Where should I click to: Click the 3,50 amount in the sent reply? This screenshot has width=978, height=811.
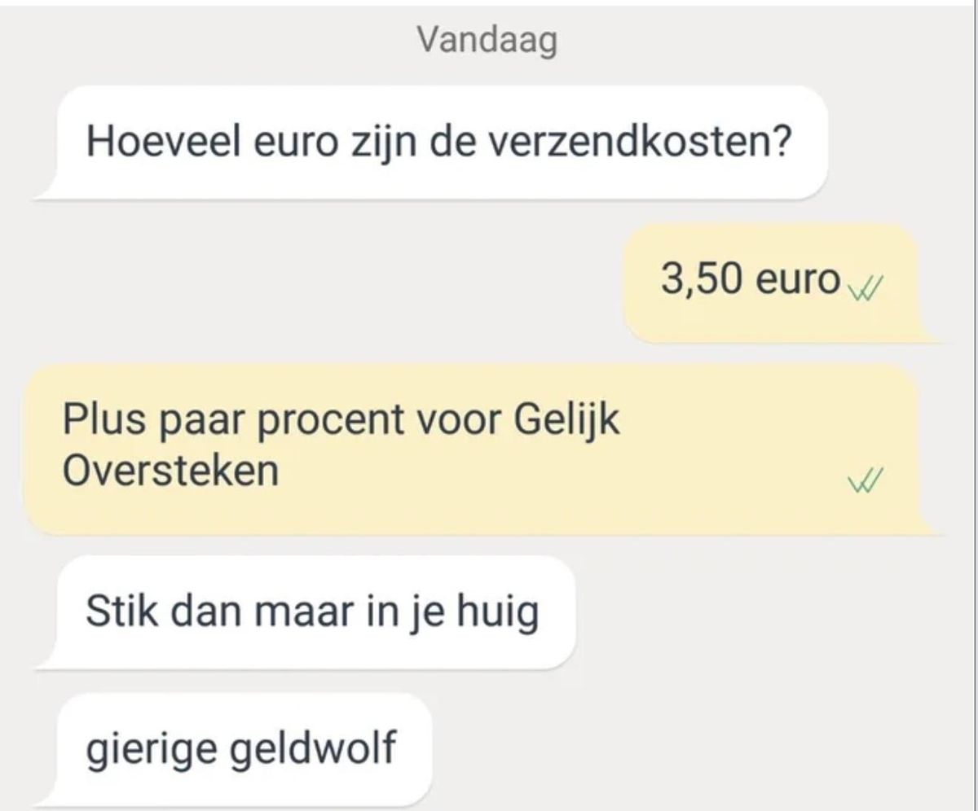coord(703,282)
